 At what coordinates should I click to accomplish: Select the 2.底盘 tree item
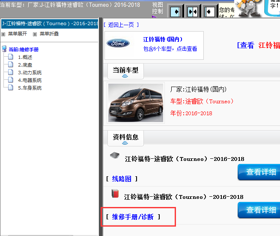25,65
